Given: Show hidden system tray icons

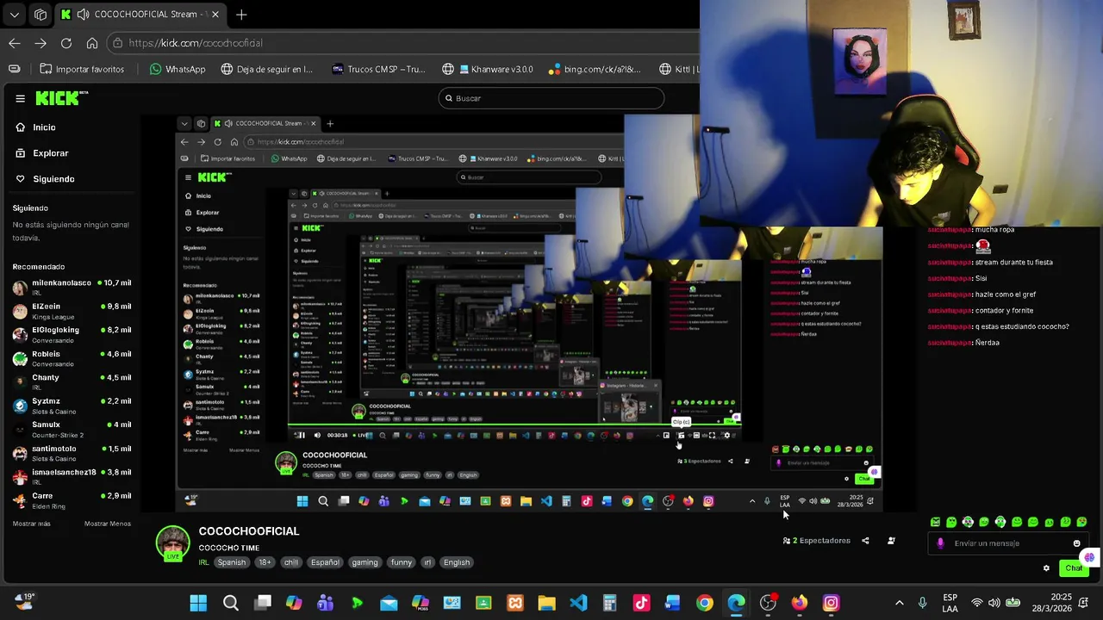Looking at the screenshot, I should pos(899,603).
